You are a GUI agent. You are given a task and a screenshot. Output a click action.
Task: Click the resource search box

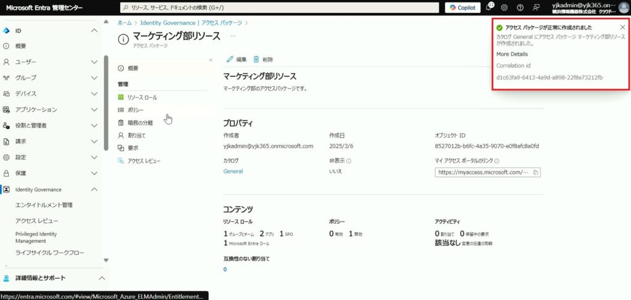(279, 7)
